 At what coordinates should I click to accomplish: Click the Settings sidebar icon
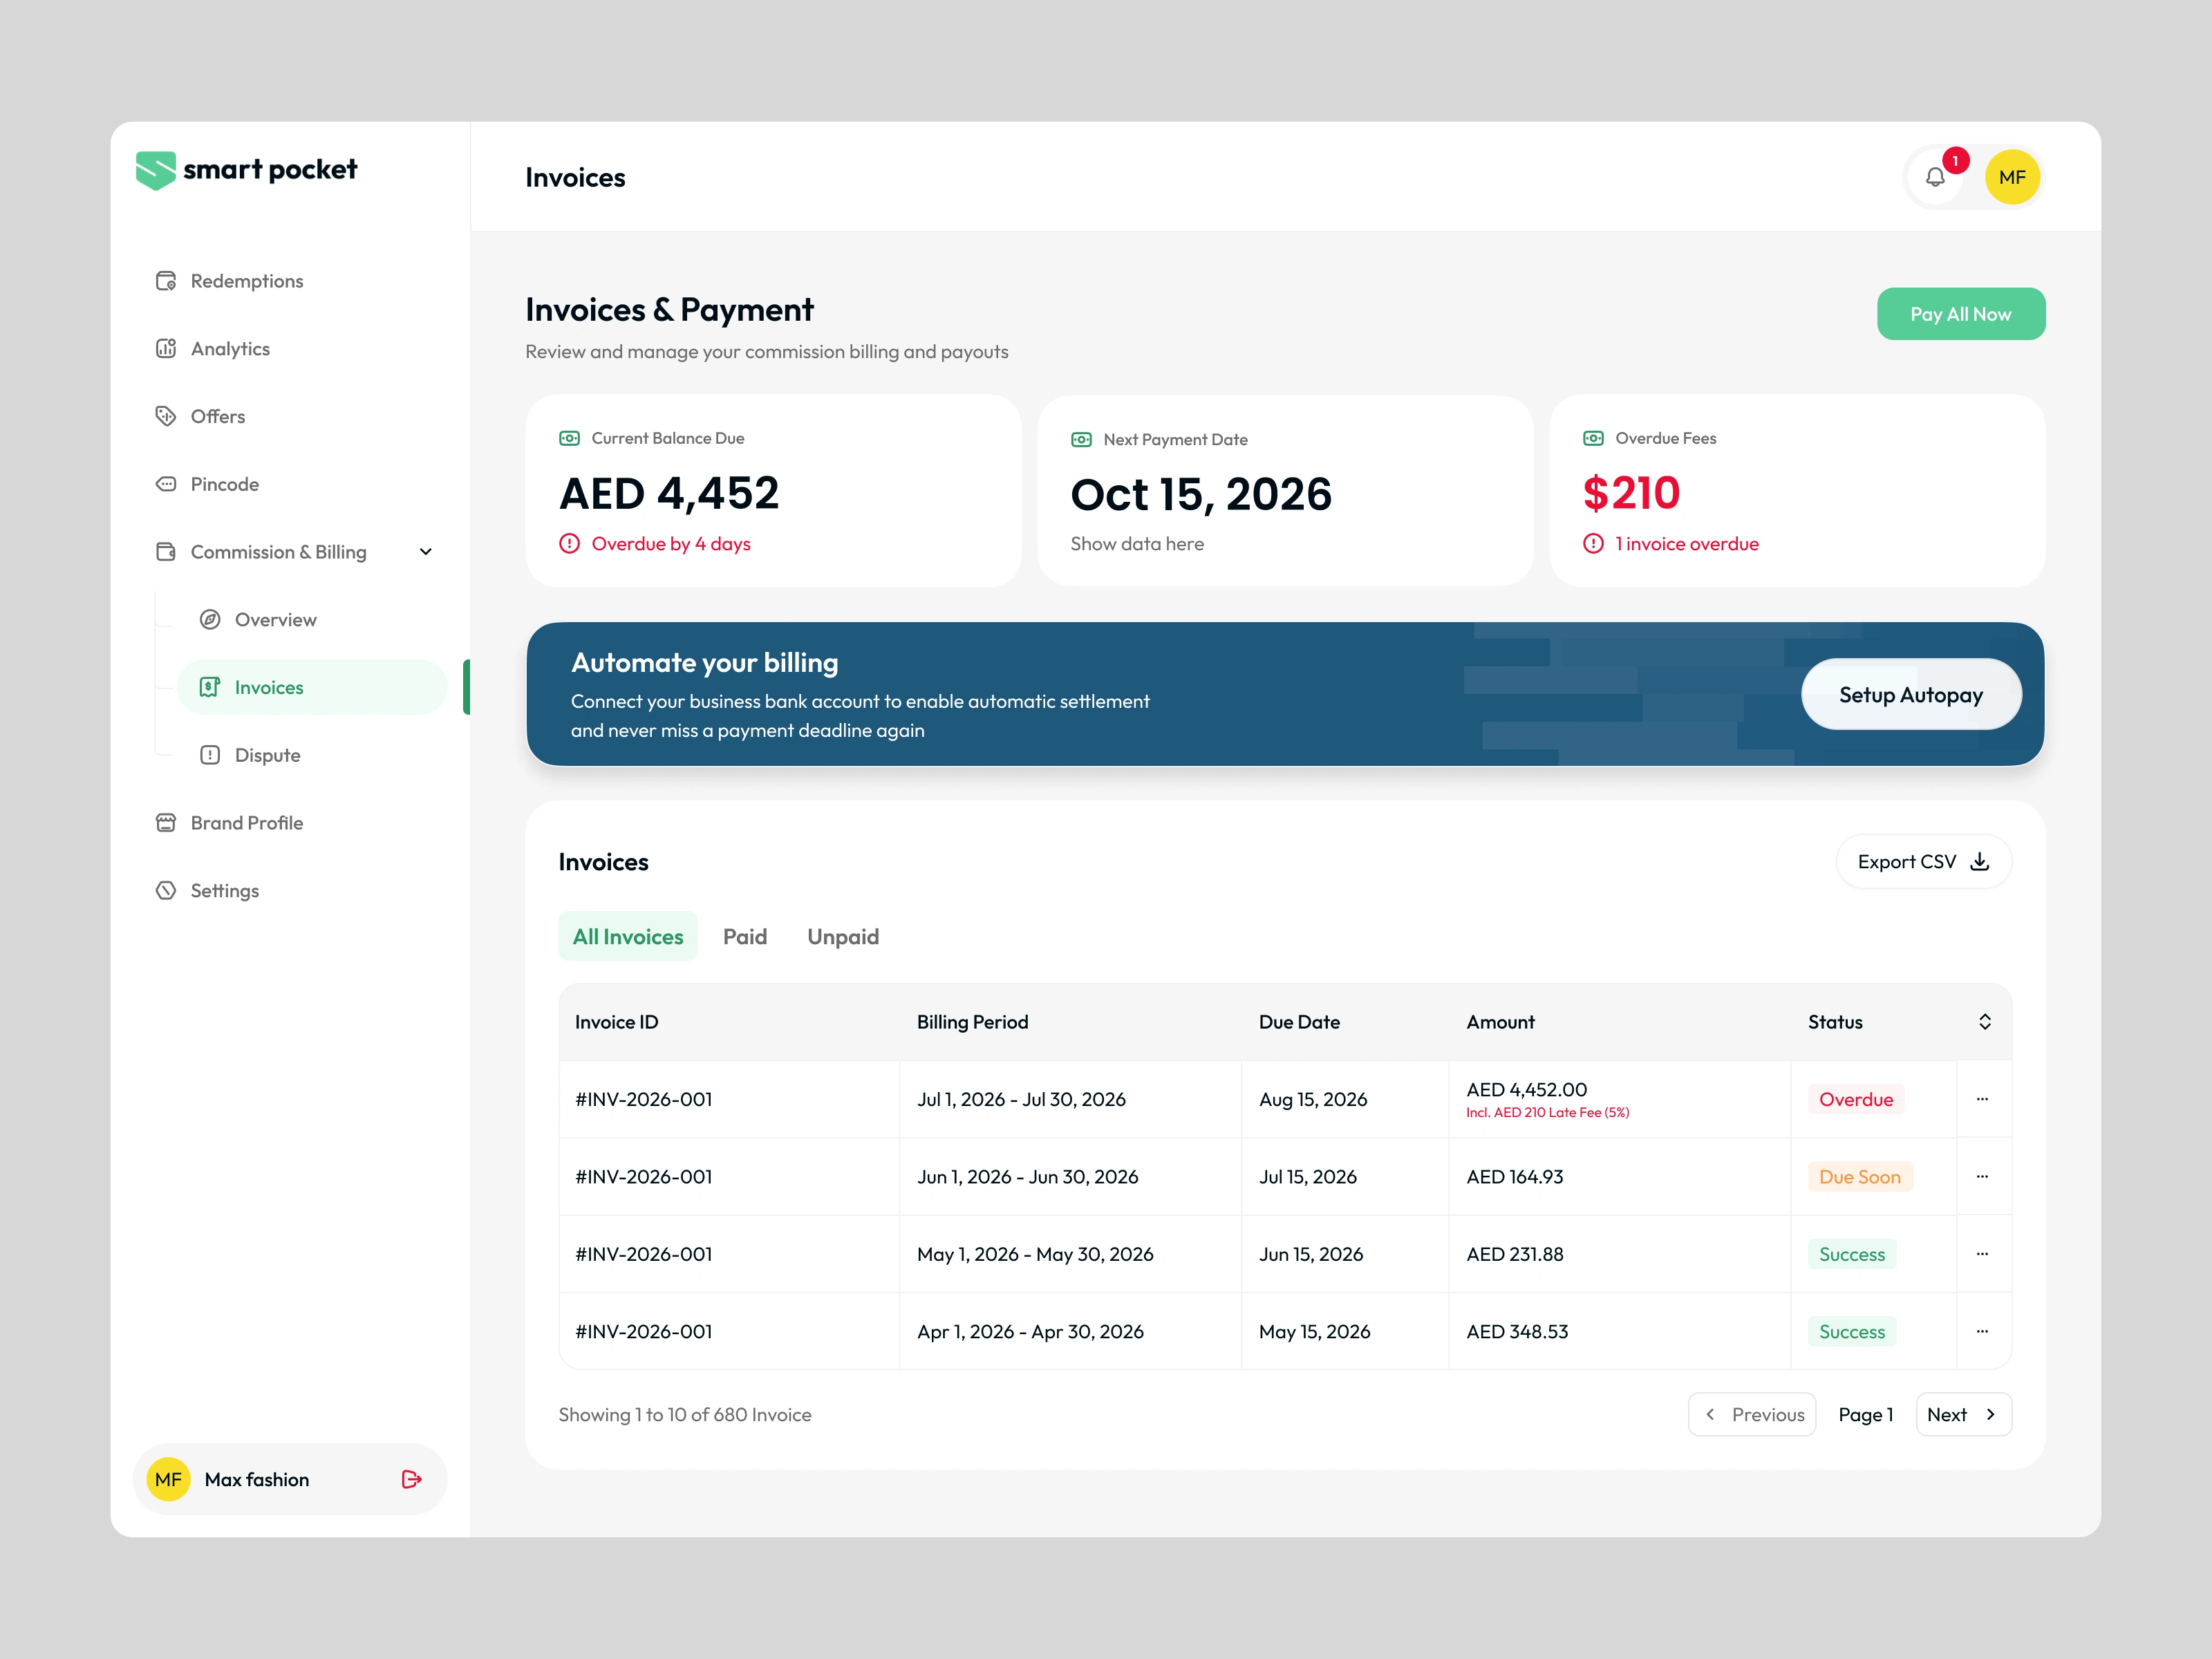pyautogui.click(x=166, y=891)
